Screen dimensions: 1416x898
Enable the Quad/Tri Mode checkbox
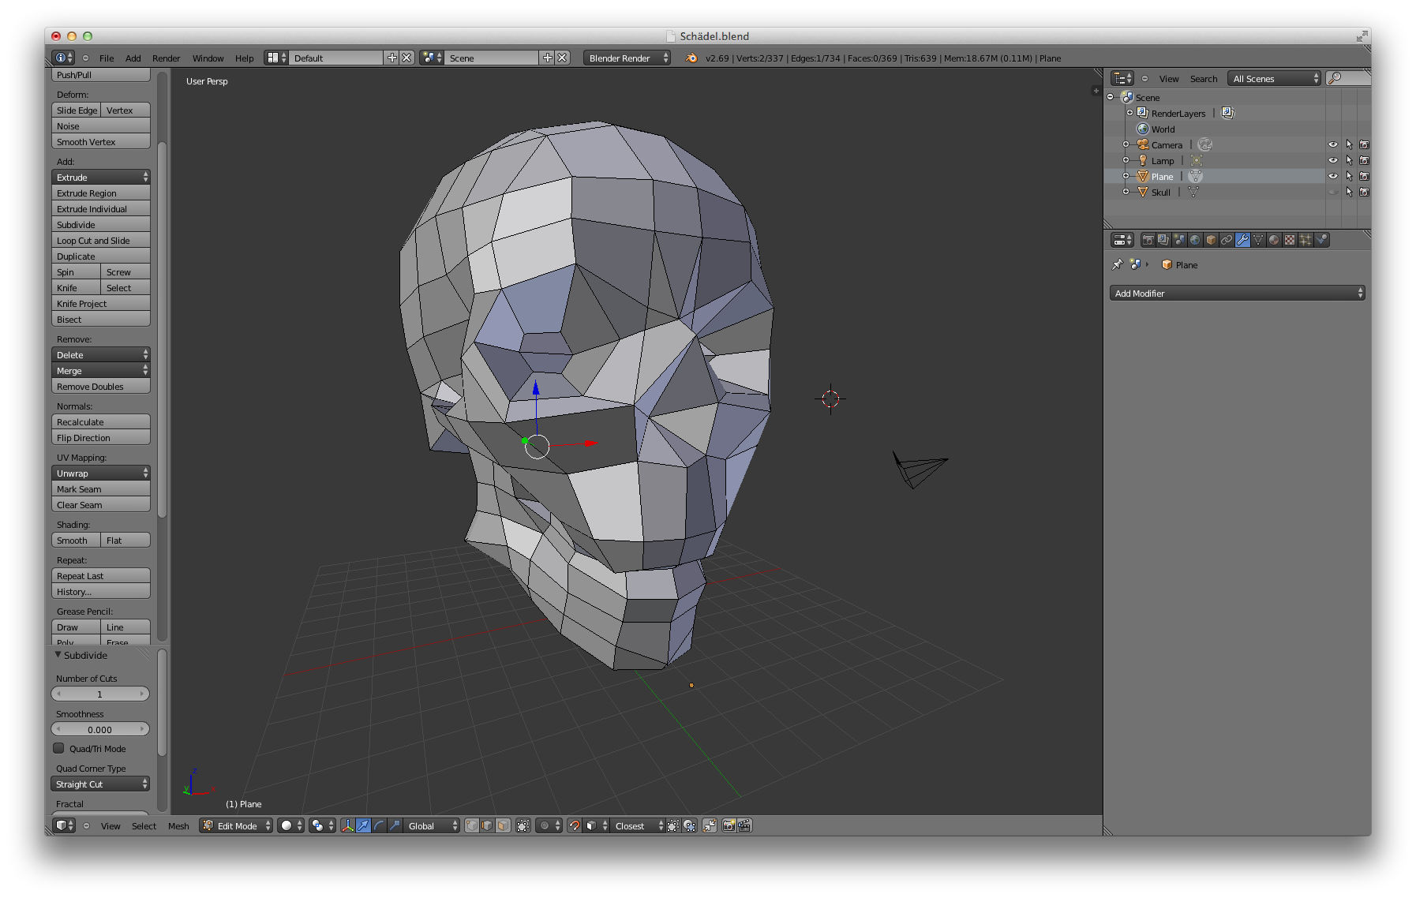tap(58, 748)
